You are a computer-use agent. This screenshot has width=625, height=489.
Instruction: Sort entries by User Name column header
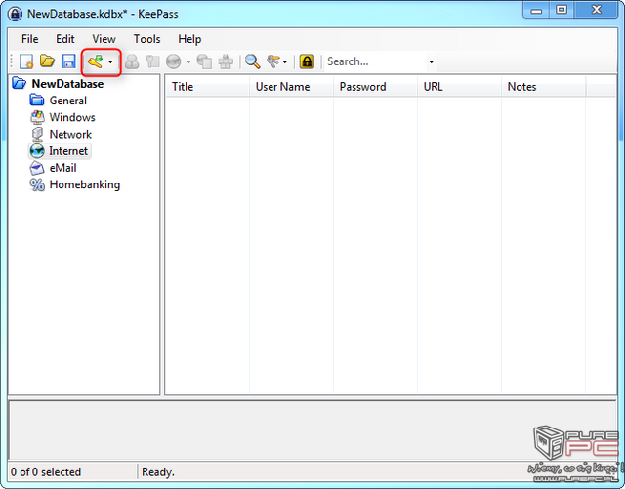coord(291,87)
